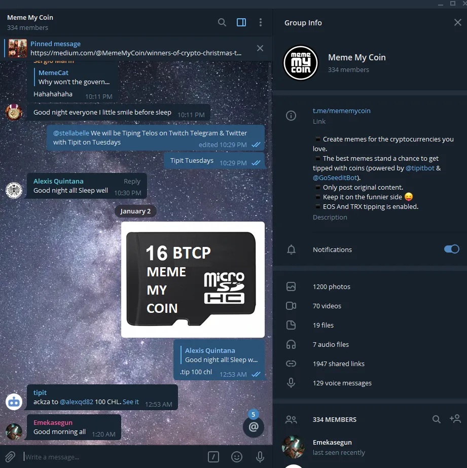Click Reply on Alexis Quintana's message
This screenshot has width=467, height=468.
[132, 181]
